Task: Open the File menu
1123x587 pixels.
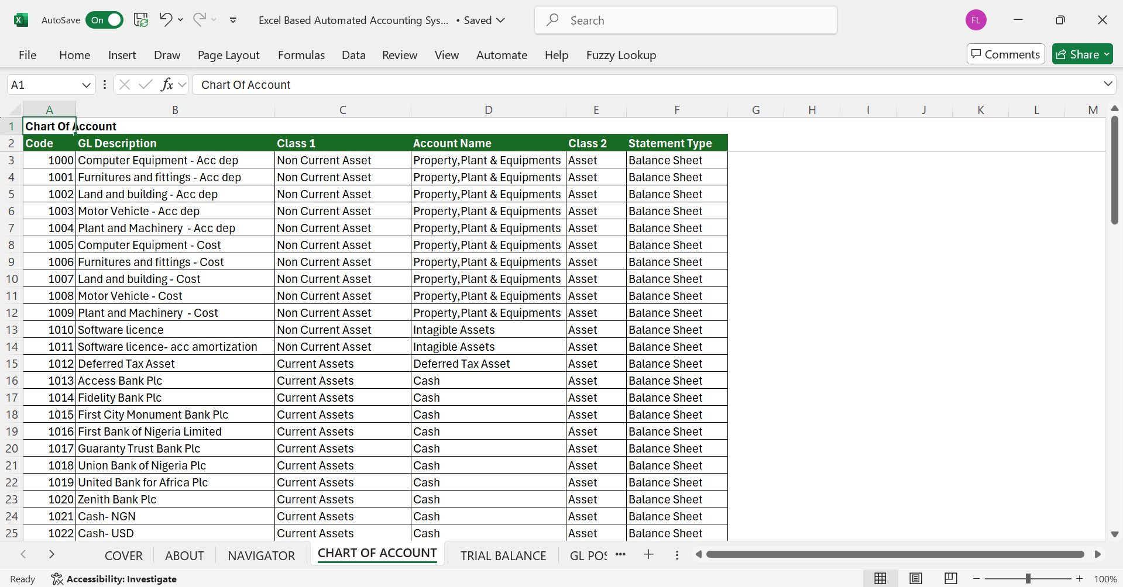Action: pyautogui.click(x=28, y=55)
